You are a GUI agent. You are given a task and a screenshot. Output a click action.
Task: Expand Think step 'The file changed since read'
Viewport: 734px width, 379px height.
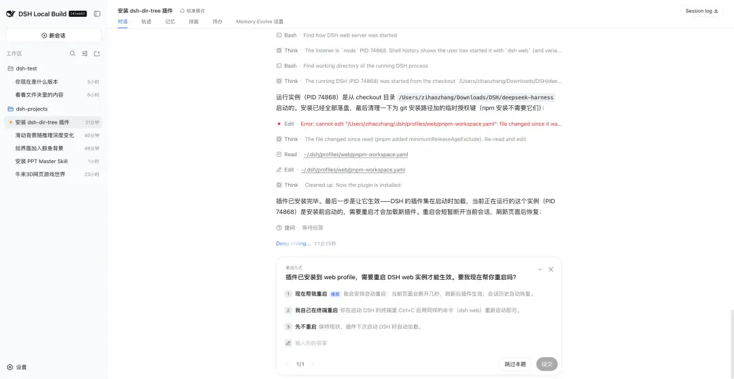(402, 139)
